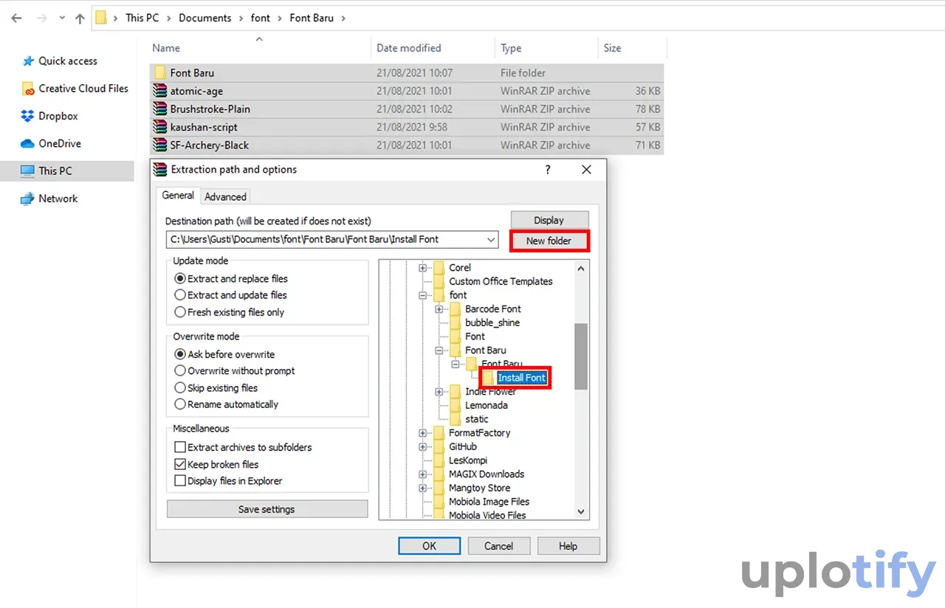Click the OK button
945x608 pixels.
[429, 546]
